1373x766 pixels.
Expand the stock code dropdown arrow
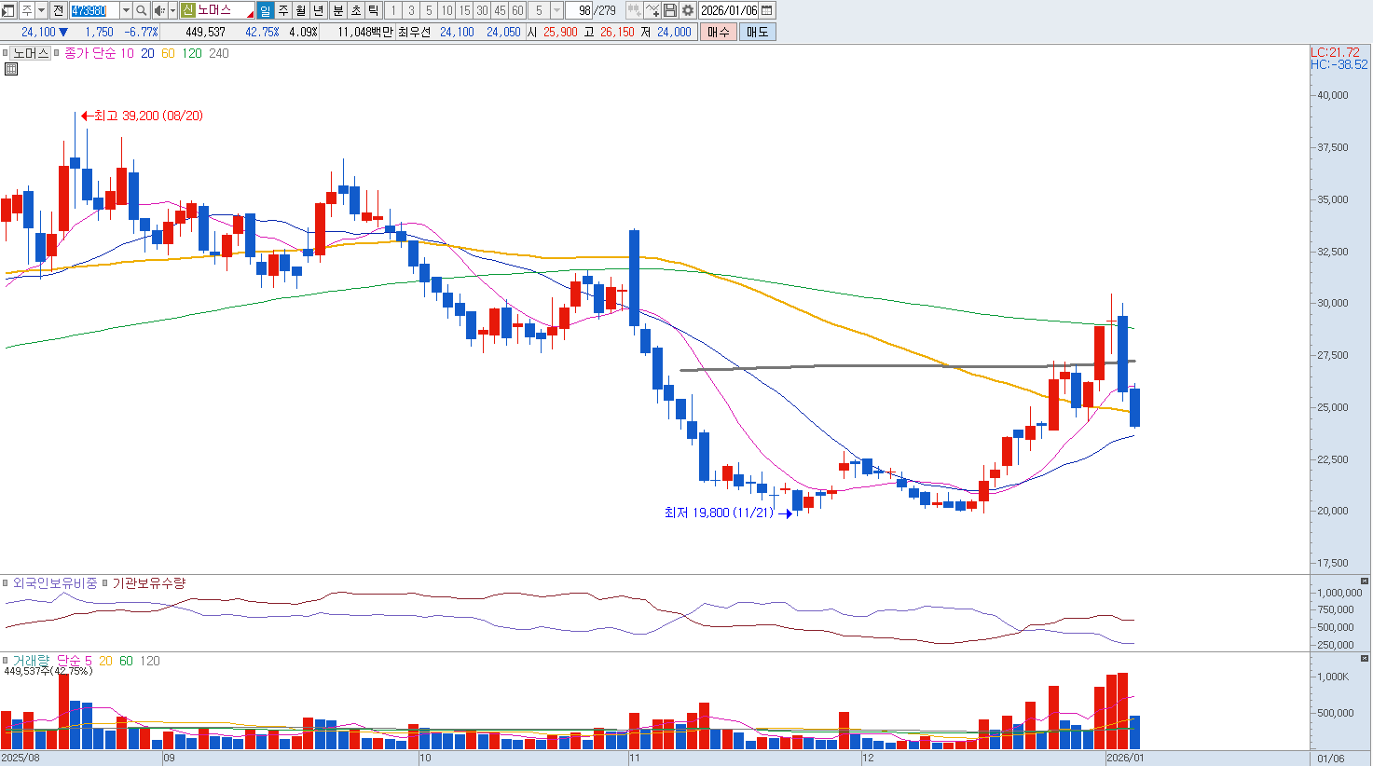126,10
